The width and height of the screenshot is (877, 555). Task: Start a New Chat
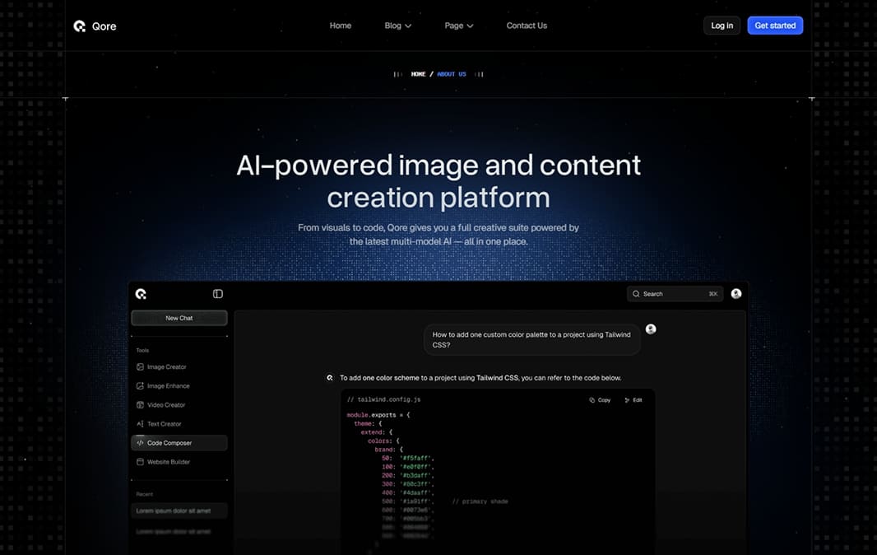tap(179, 318)
